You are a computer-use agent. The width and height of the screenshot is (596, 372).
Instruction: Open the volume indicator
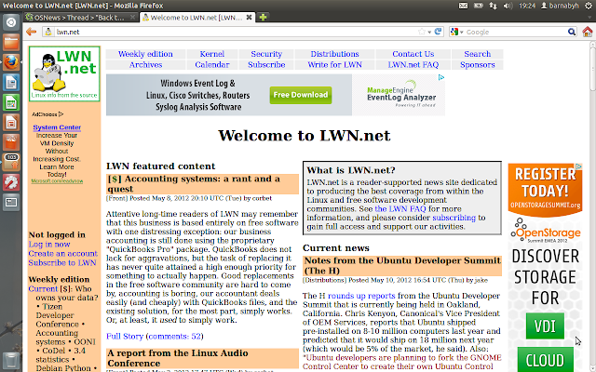coord(508,6)
